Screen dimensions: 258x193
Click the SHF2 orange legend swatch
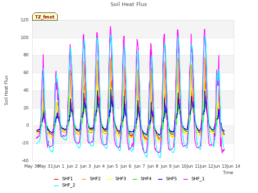[84, 179]
